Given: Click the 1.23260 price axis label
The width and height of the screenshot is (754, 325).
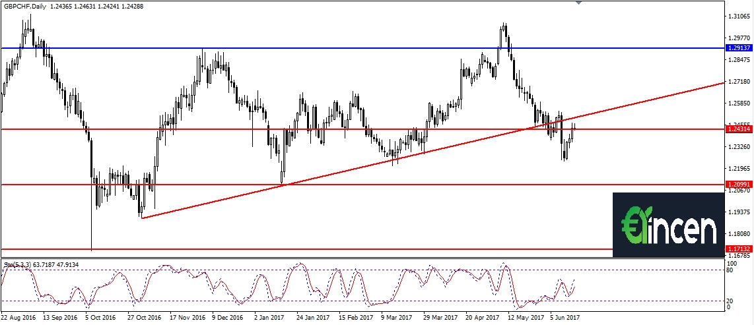Looking at the screenshot, I should 739,147.
